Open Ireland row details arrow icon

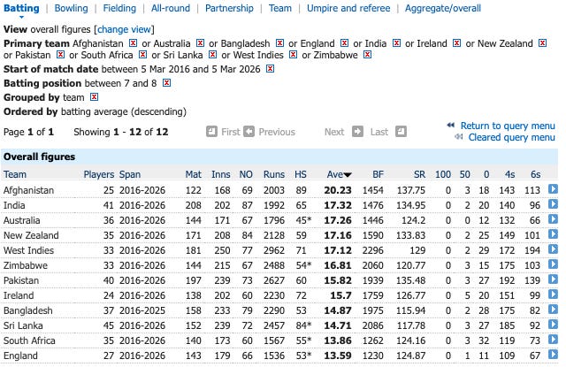coord(553,294)
